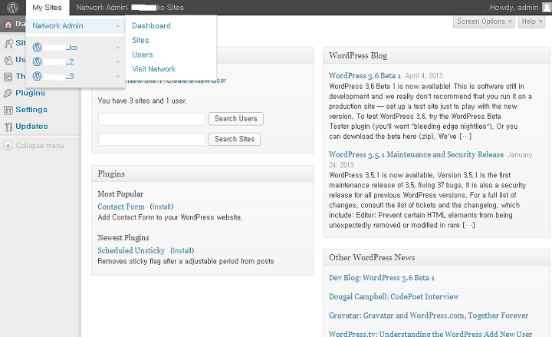The width and height of the screenshot is (552, 337).
Task: Click the Dashboard home icon in the sidebar
Action: tap(8, 24)
